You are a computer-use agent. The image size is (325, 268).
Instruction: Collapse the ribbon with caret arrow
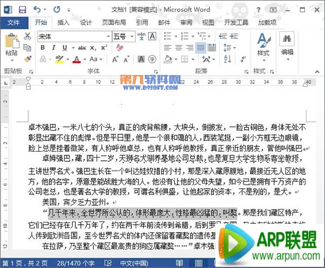[x=317, y=71]
